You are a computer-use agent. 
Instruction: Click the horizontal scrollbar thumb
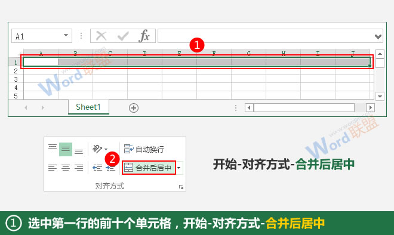304,108
